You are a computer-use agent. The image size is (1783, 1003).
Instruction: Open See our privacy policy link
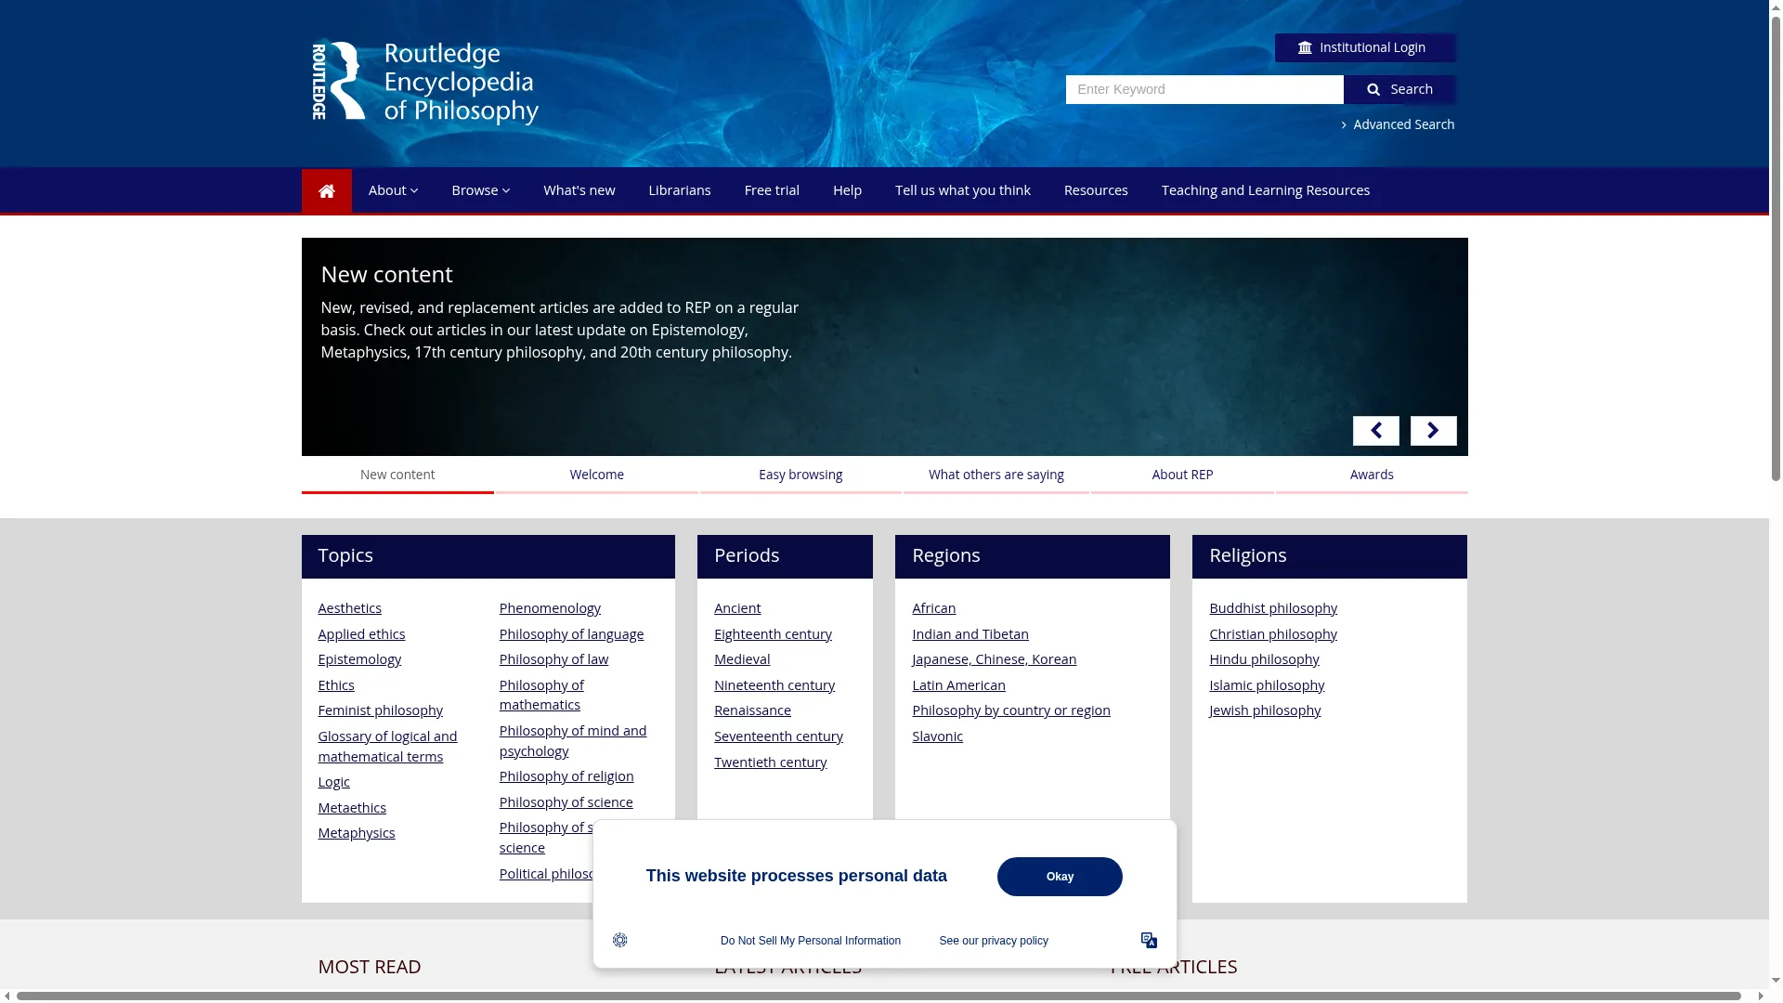click(994, 941)
